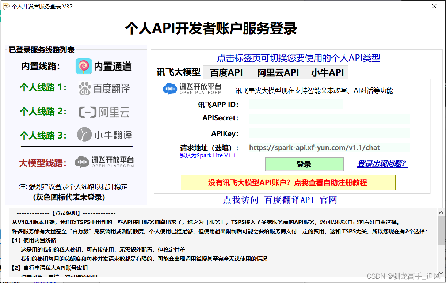The width and height of the screenshot is (446, 283).
Task: Click the Aliyun bracket logo
Action: click(87, 112)
